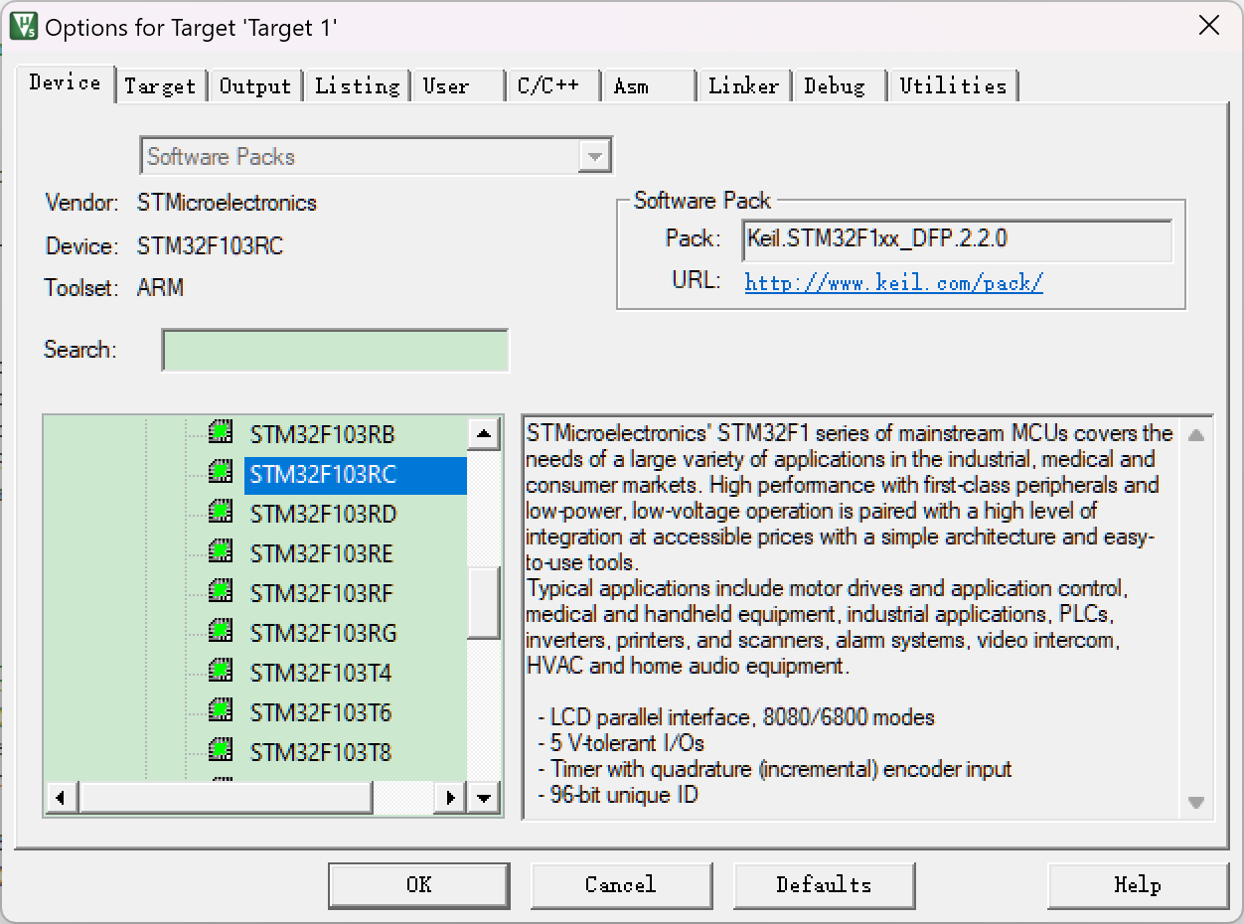Screen dimensions: 1244x924
Task: Click the chip icon next to STM32F103RE
Action: (x=221, y=551)
